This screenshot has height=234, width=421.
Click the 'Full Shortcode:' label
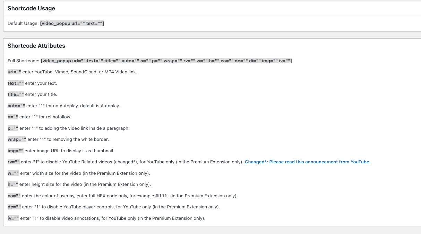(23, 61)
